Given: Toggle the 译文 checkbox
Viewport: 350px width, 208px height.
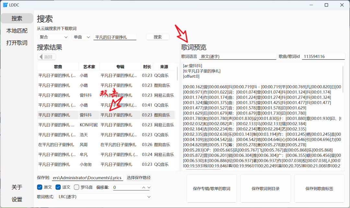Looking at the screenshot, I should (58, 187).
